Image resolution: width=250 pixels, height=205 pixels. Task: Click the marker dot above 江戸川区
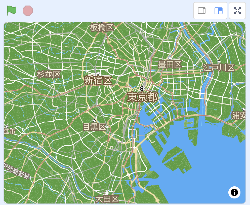click(x=219, y=62)
